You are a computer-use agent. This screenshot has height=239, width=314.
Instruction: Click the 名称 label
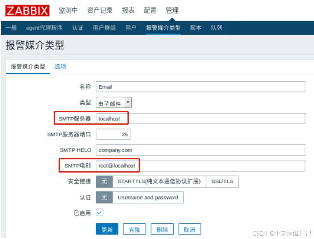click(85, 87)
